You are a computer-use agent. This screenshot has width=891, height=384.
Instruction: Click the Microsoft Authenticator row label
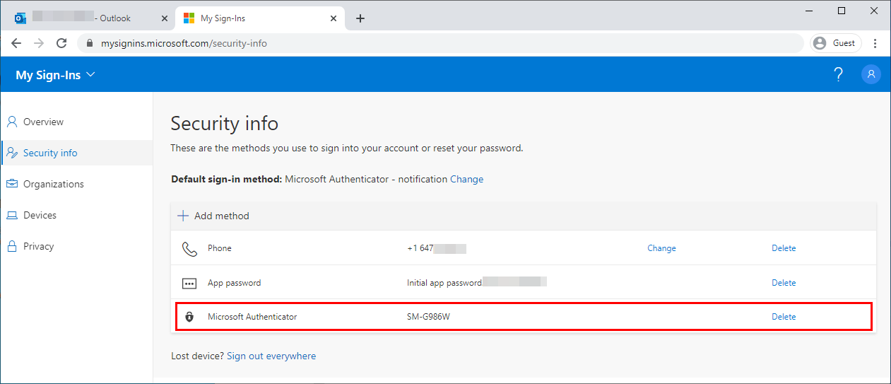coord(252,317)
